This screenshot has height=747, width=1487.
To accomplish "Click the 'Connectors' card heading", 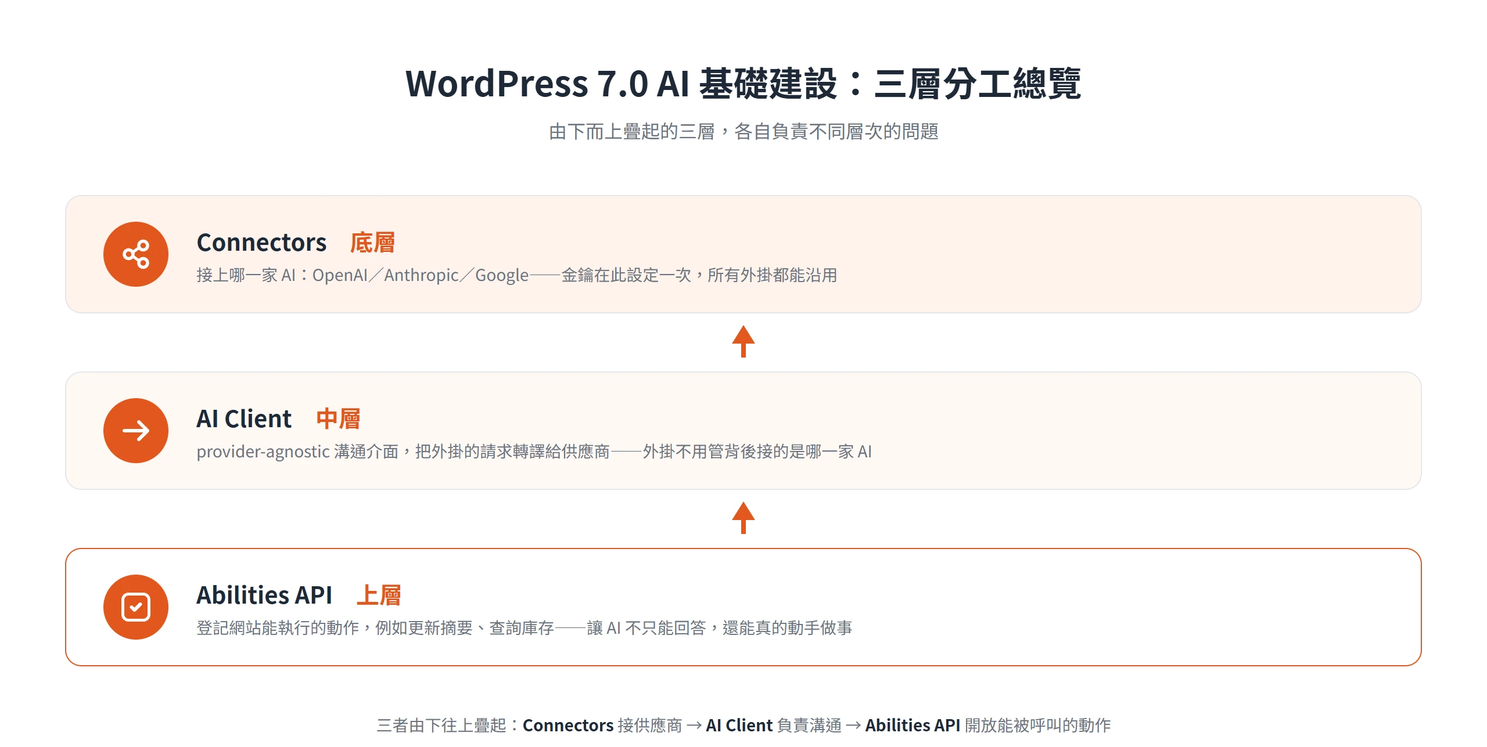I will (261, 243).
